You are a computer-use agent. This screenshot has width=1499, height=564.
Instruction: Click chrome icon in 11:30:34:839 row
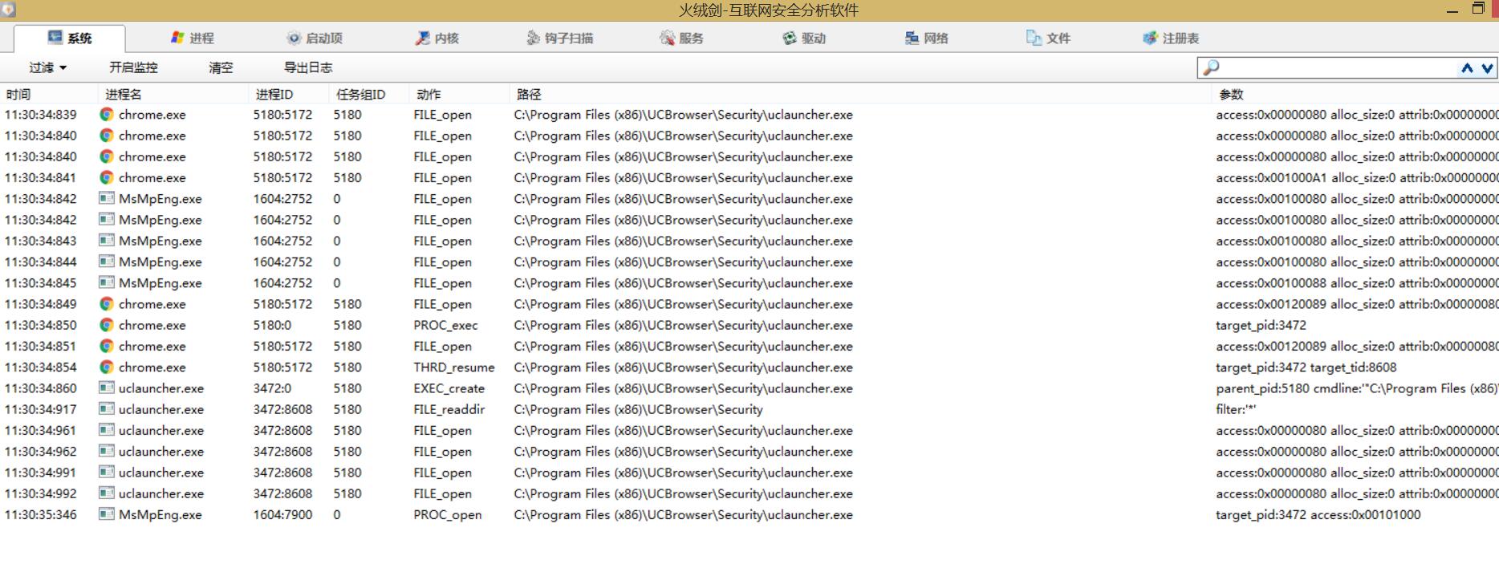107,115
